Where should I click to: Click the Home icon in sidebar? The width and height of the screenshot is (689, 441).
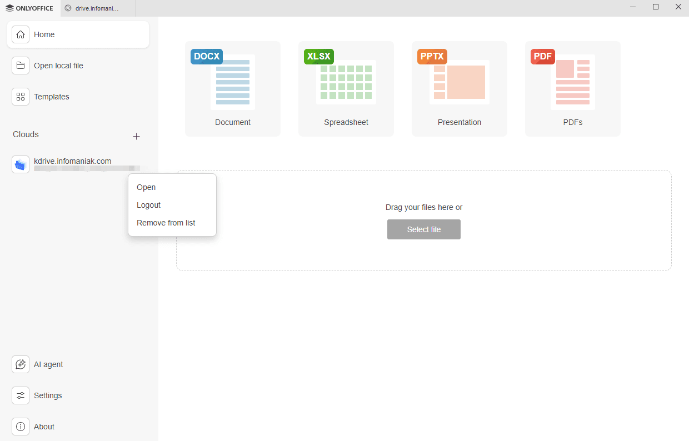point(21,34)
